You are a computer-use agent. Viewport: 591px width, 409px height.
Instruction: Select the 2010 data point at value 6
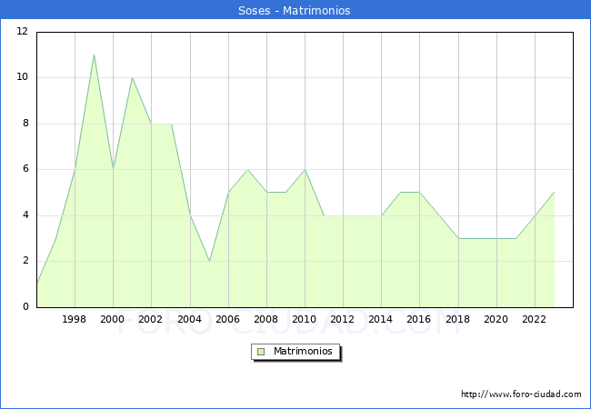tap(305, 169)
